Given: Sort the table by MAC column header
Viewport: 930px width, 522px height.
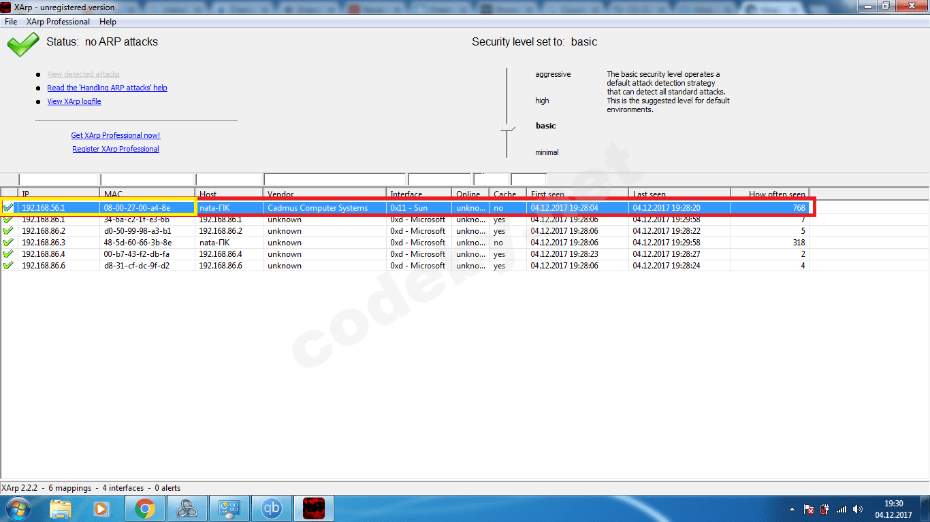Looking at the screenshot, I should [x=147, y=194].
